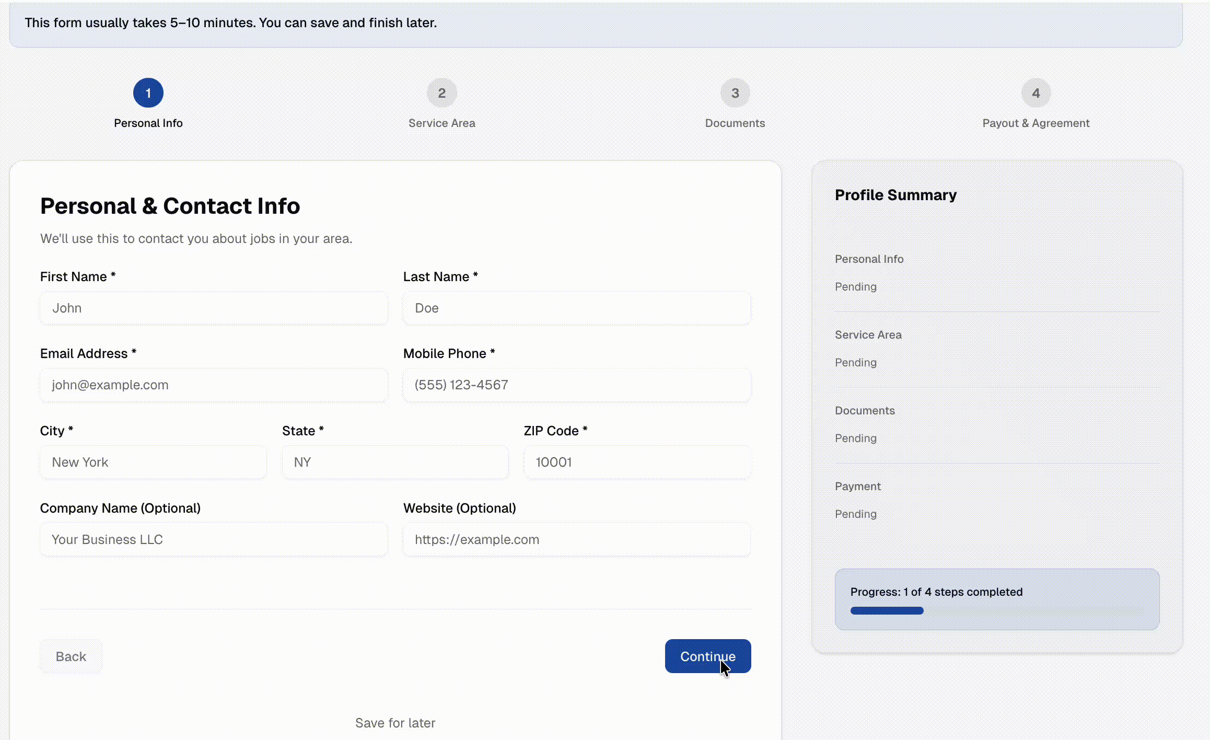Select the Mobile Phone field
Viewport: 1210px width, 740px height.
click(576, 385)
